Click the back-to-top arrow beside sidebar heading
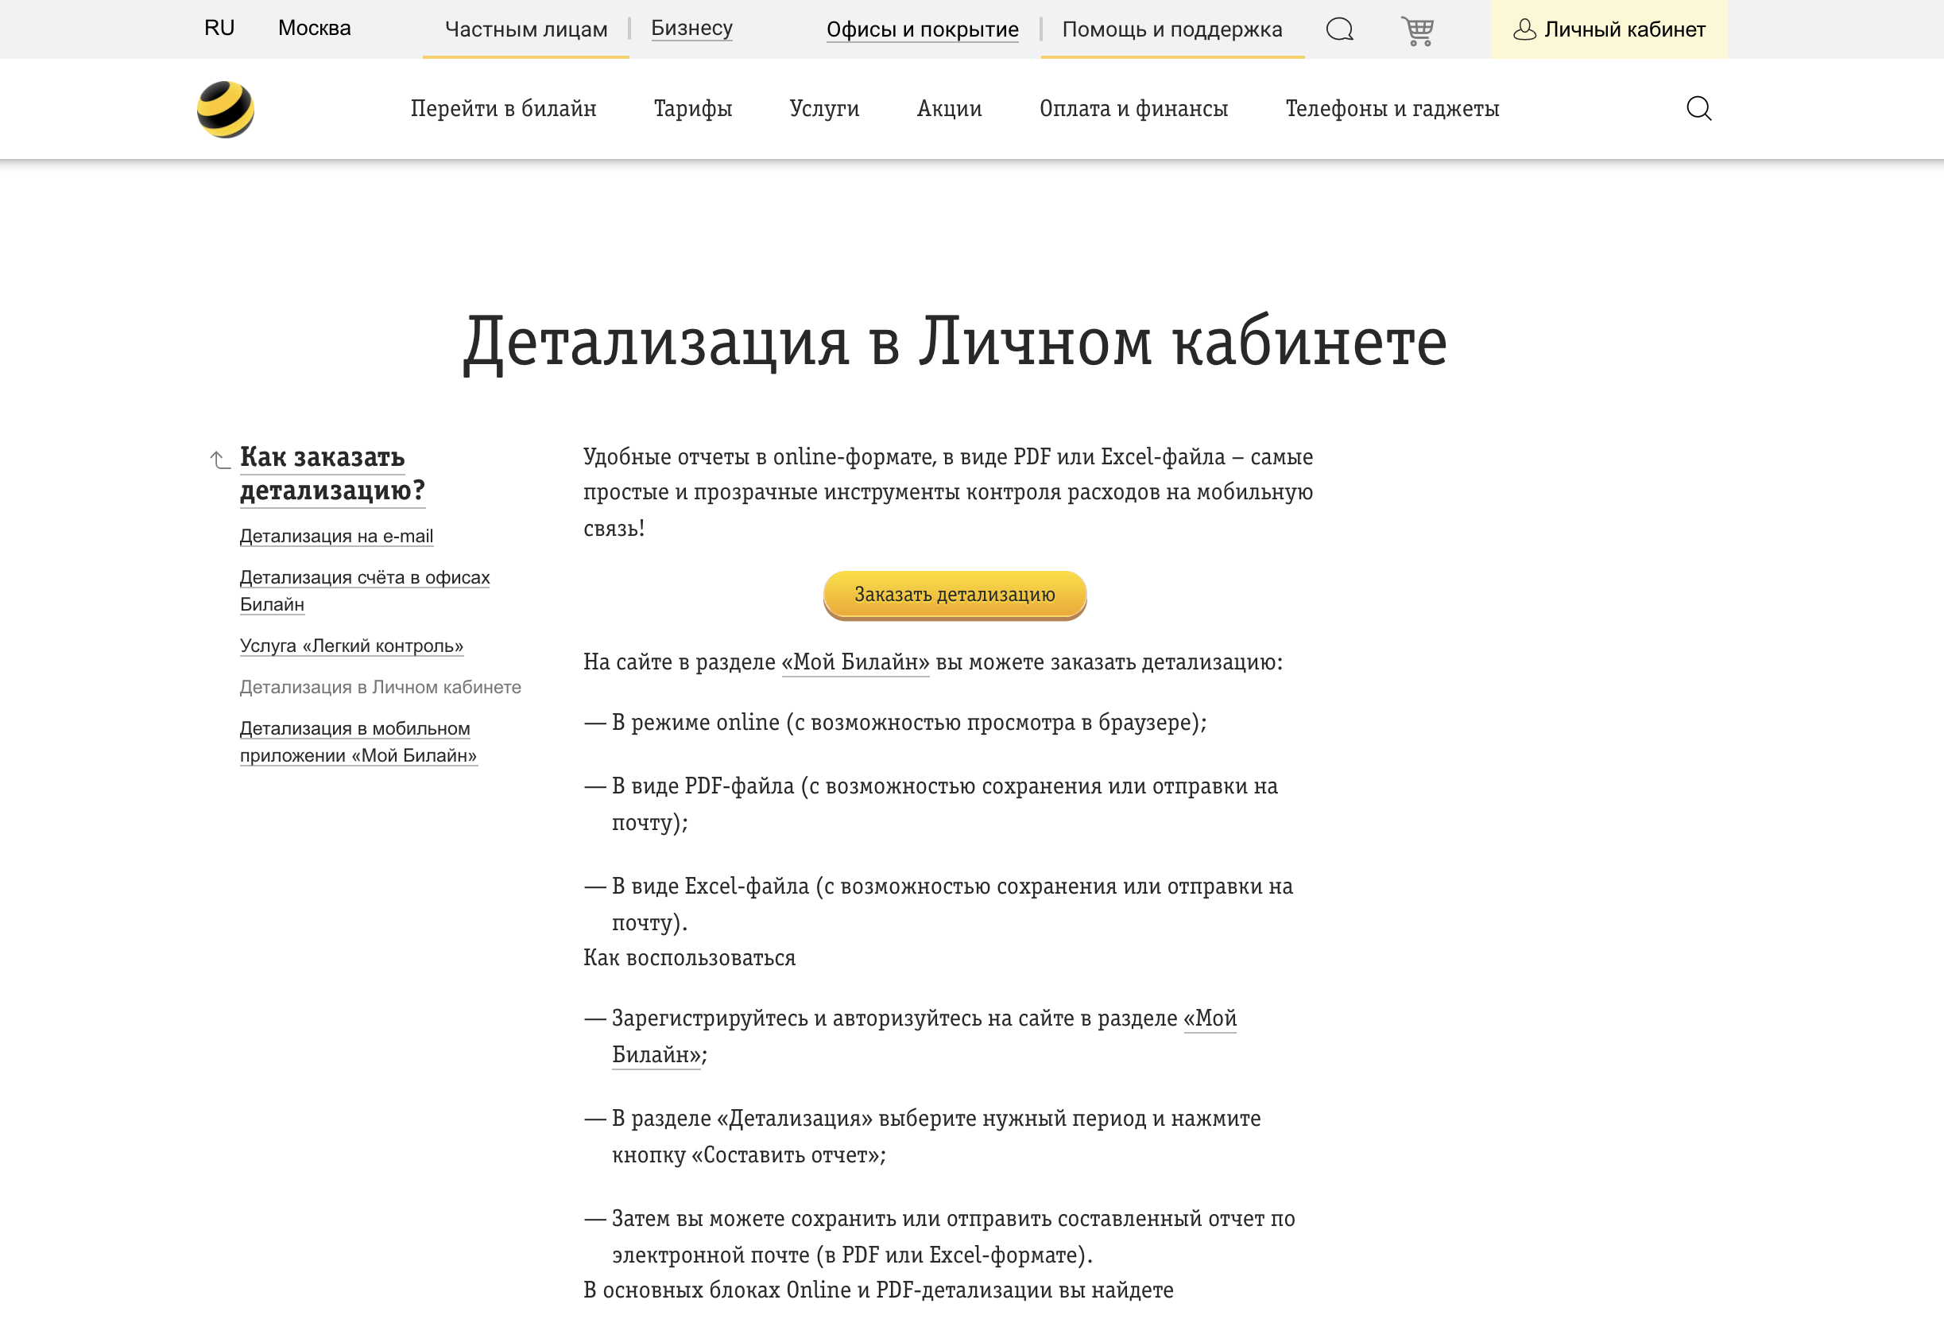1944x1323 pixels. (x=217, y=459)
